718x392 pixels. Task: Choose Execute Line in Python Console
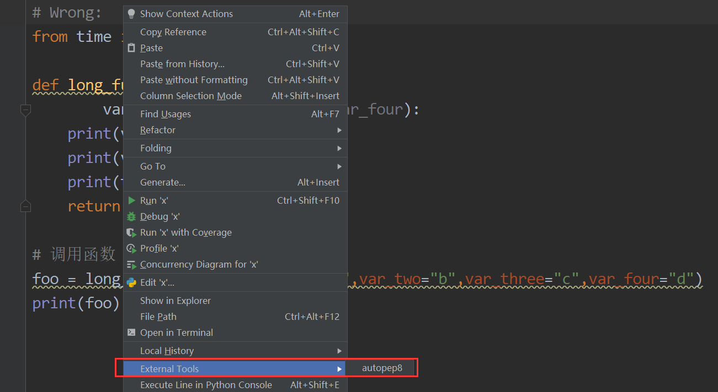click(235, 385)
